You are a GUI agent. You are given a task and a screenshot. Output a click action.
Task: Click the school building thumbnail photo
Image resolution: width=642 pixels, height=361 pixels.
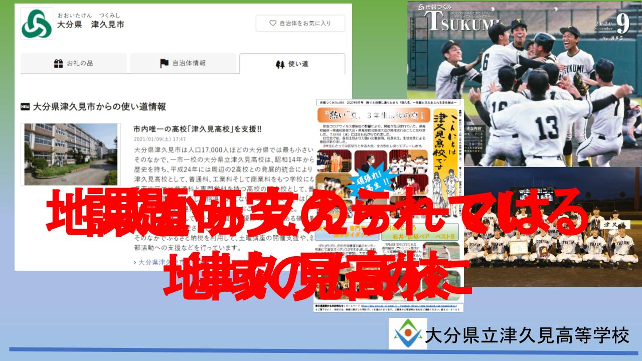pos(71,154)
